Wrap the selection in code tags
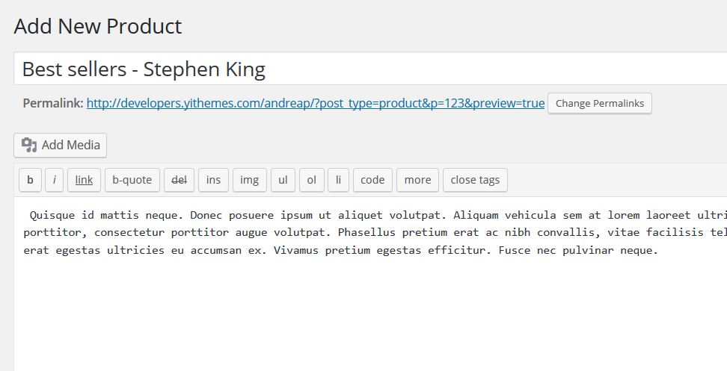Viewport: 727px width, 371px height. tap(372, 180)
